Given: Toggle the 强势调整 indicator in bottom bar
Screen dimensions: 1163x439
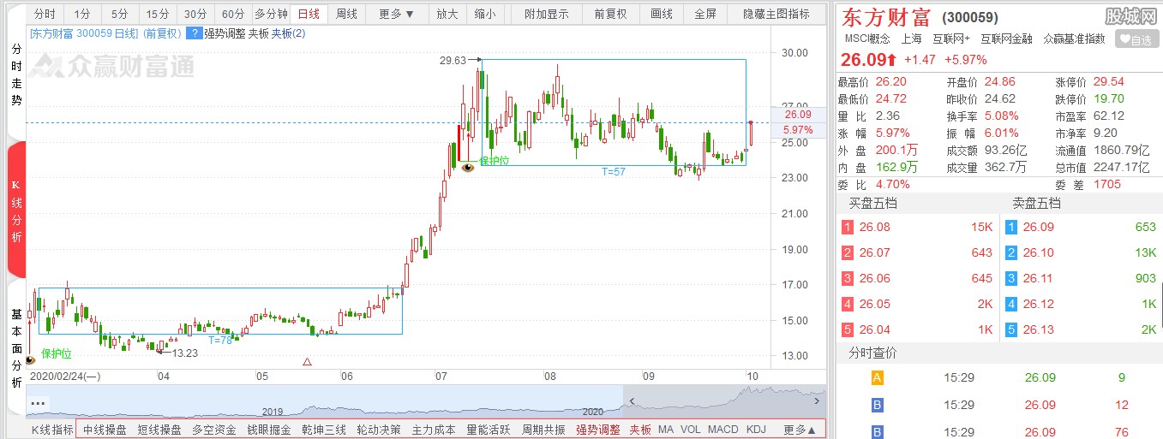Looking at the screenshot, I should [598, 430].
